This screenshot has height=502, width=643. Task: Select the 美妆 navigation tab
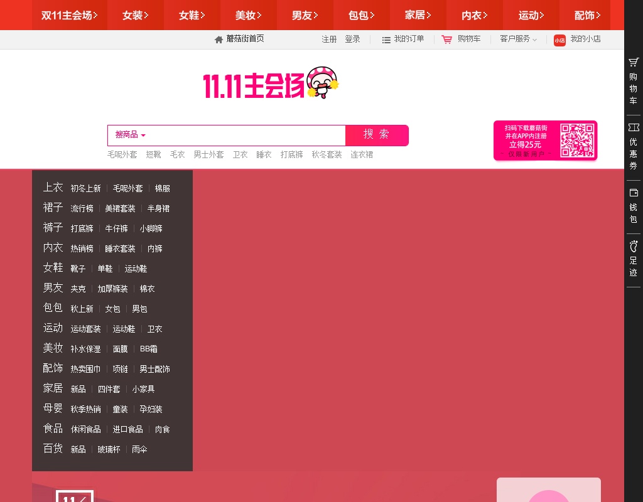tap(249, 15)
